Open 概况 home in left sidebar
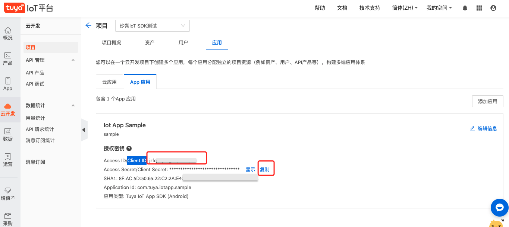Viewport: 509px width, 227px height. (8, 33)
